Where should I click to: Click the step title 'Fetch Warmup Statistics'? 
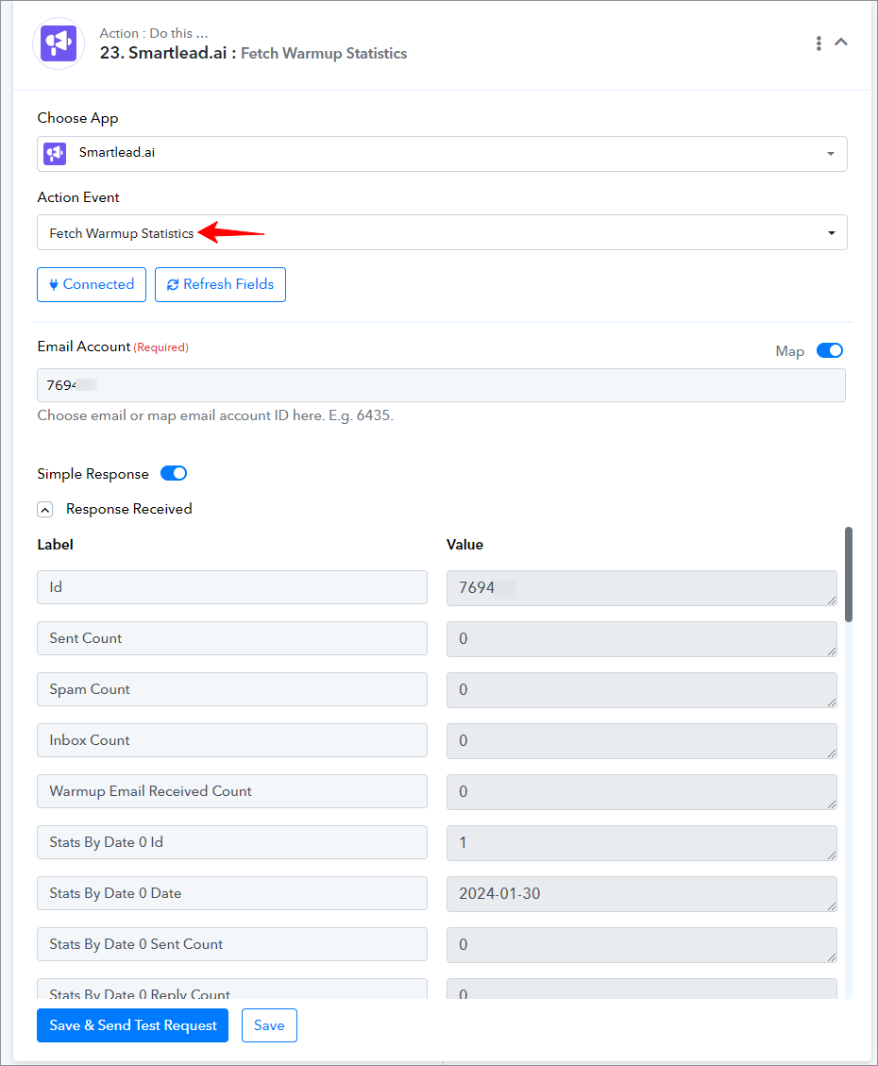324,53
